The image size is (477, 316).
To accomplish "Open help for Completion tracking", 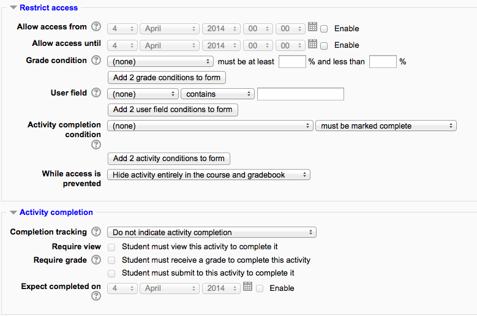I will pyautogui.click(x=96, y=231).
